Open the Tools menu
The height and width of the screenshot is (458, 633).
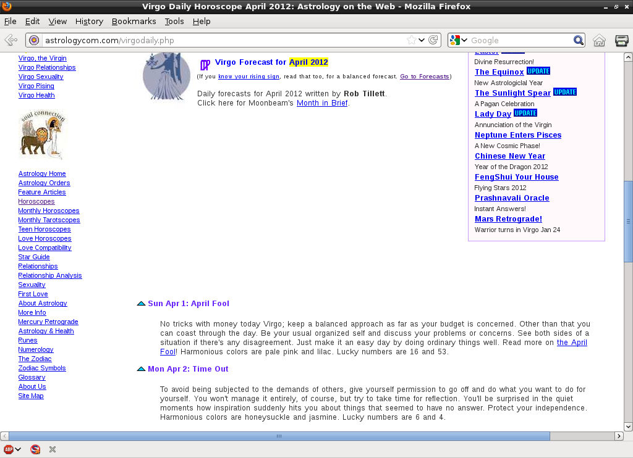(174, 22)
